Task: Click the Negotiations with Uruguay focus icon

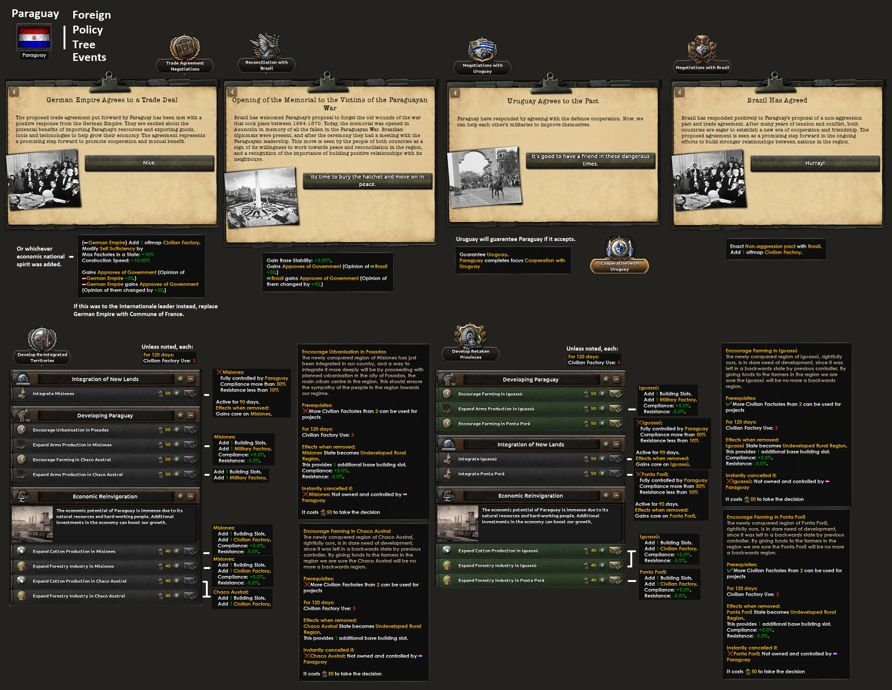Action: [482, 50]
